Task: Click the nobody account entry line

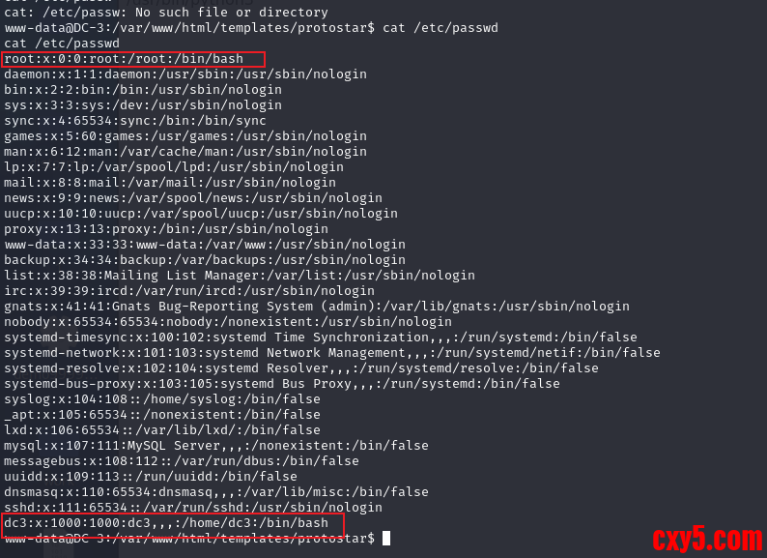Action: point(228,322)
